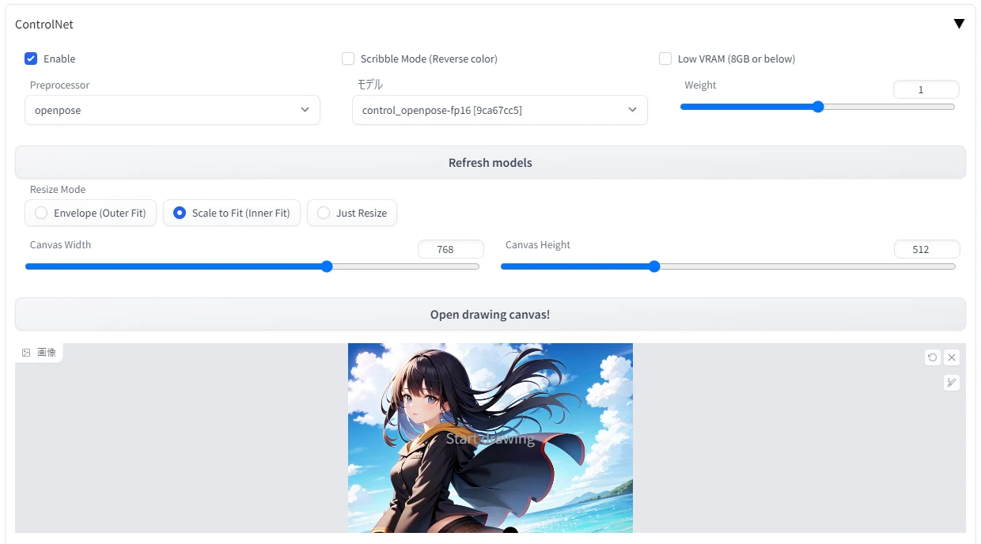The width and height of the screenshot is (981, 544).
Task: Uncheck the Enable checkbox
Action: [x=31, y=59]
